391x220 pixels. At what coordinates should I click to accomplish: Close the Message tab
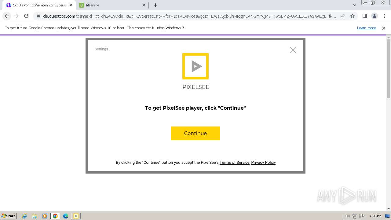coord(144,5)
